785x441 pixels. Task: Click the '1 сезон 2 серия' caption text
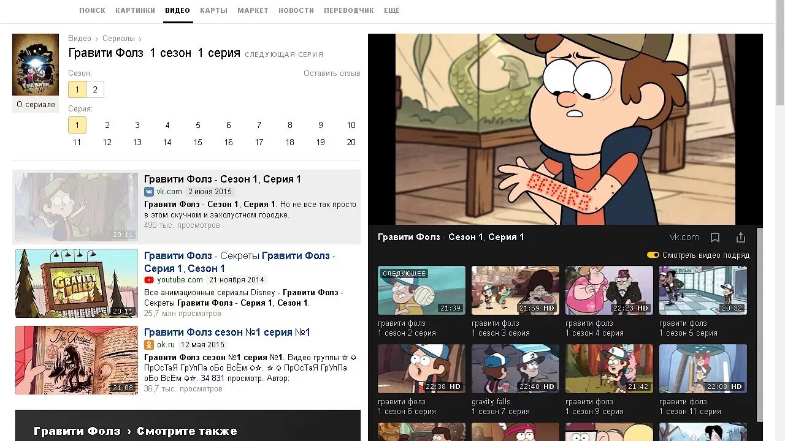[407, 333]
